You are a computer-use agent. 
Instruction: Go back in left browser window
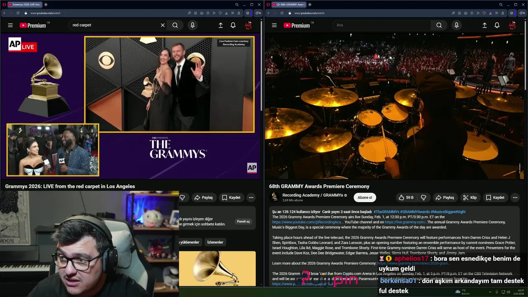(x=4, y=13)
